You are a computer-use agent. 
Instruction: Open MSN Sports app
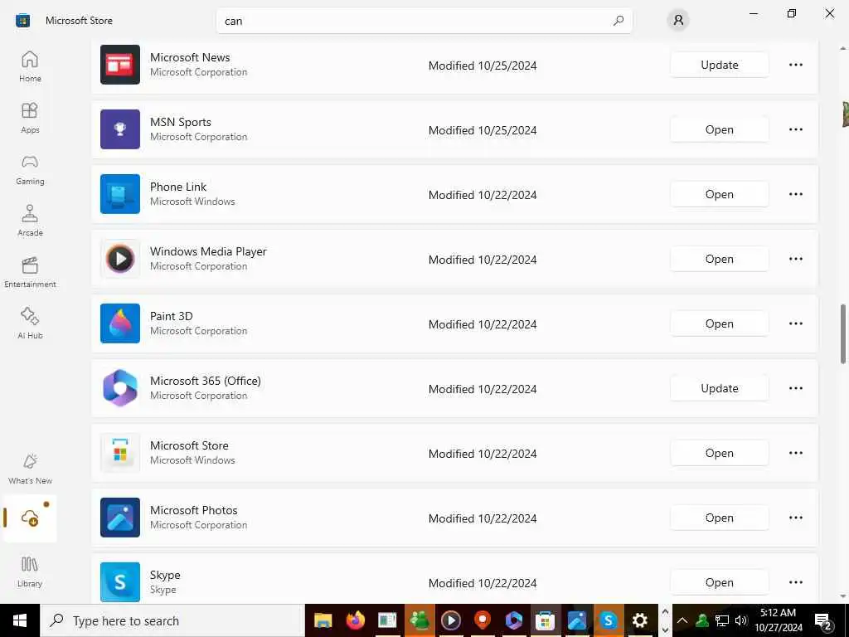tap(719, 129)
